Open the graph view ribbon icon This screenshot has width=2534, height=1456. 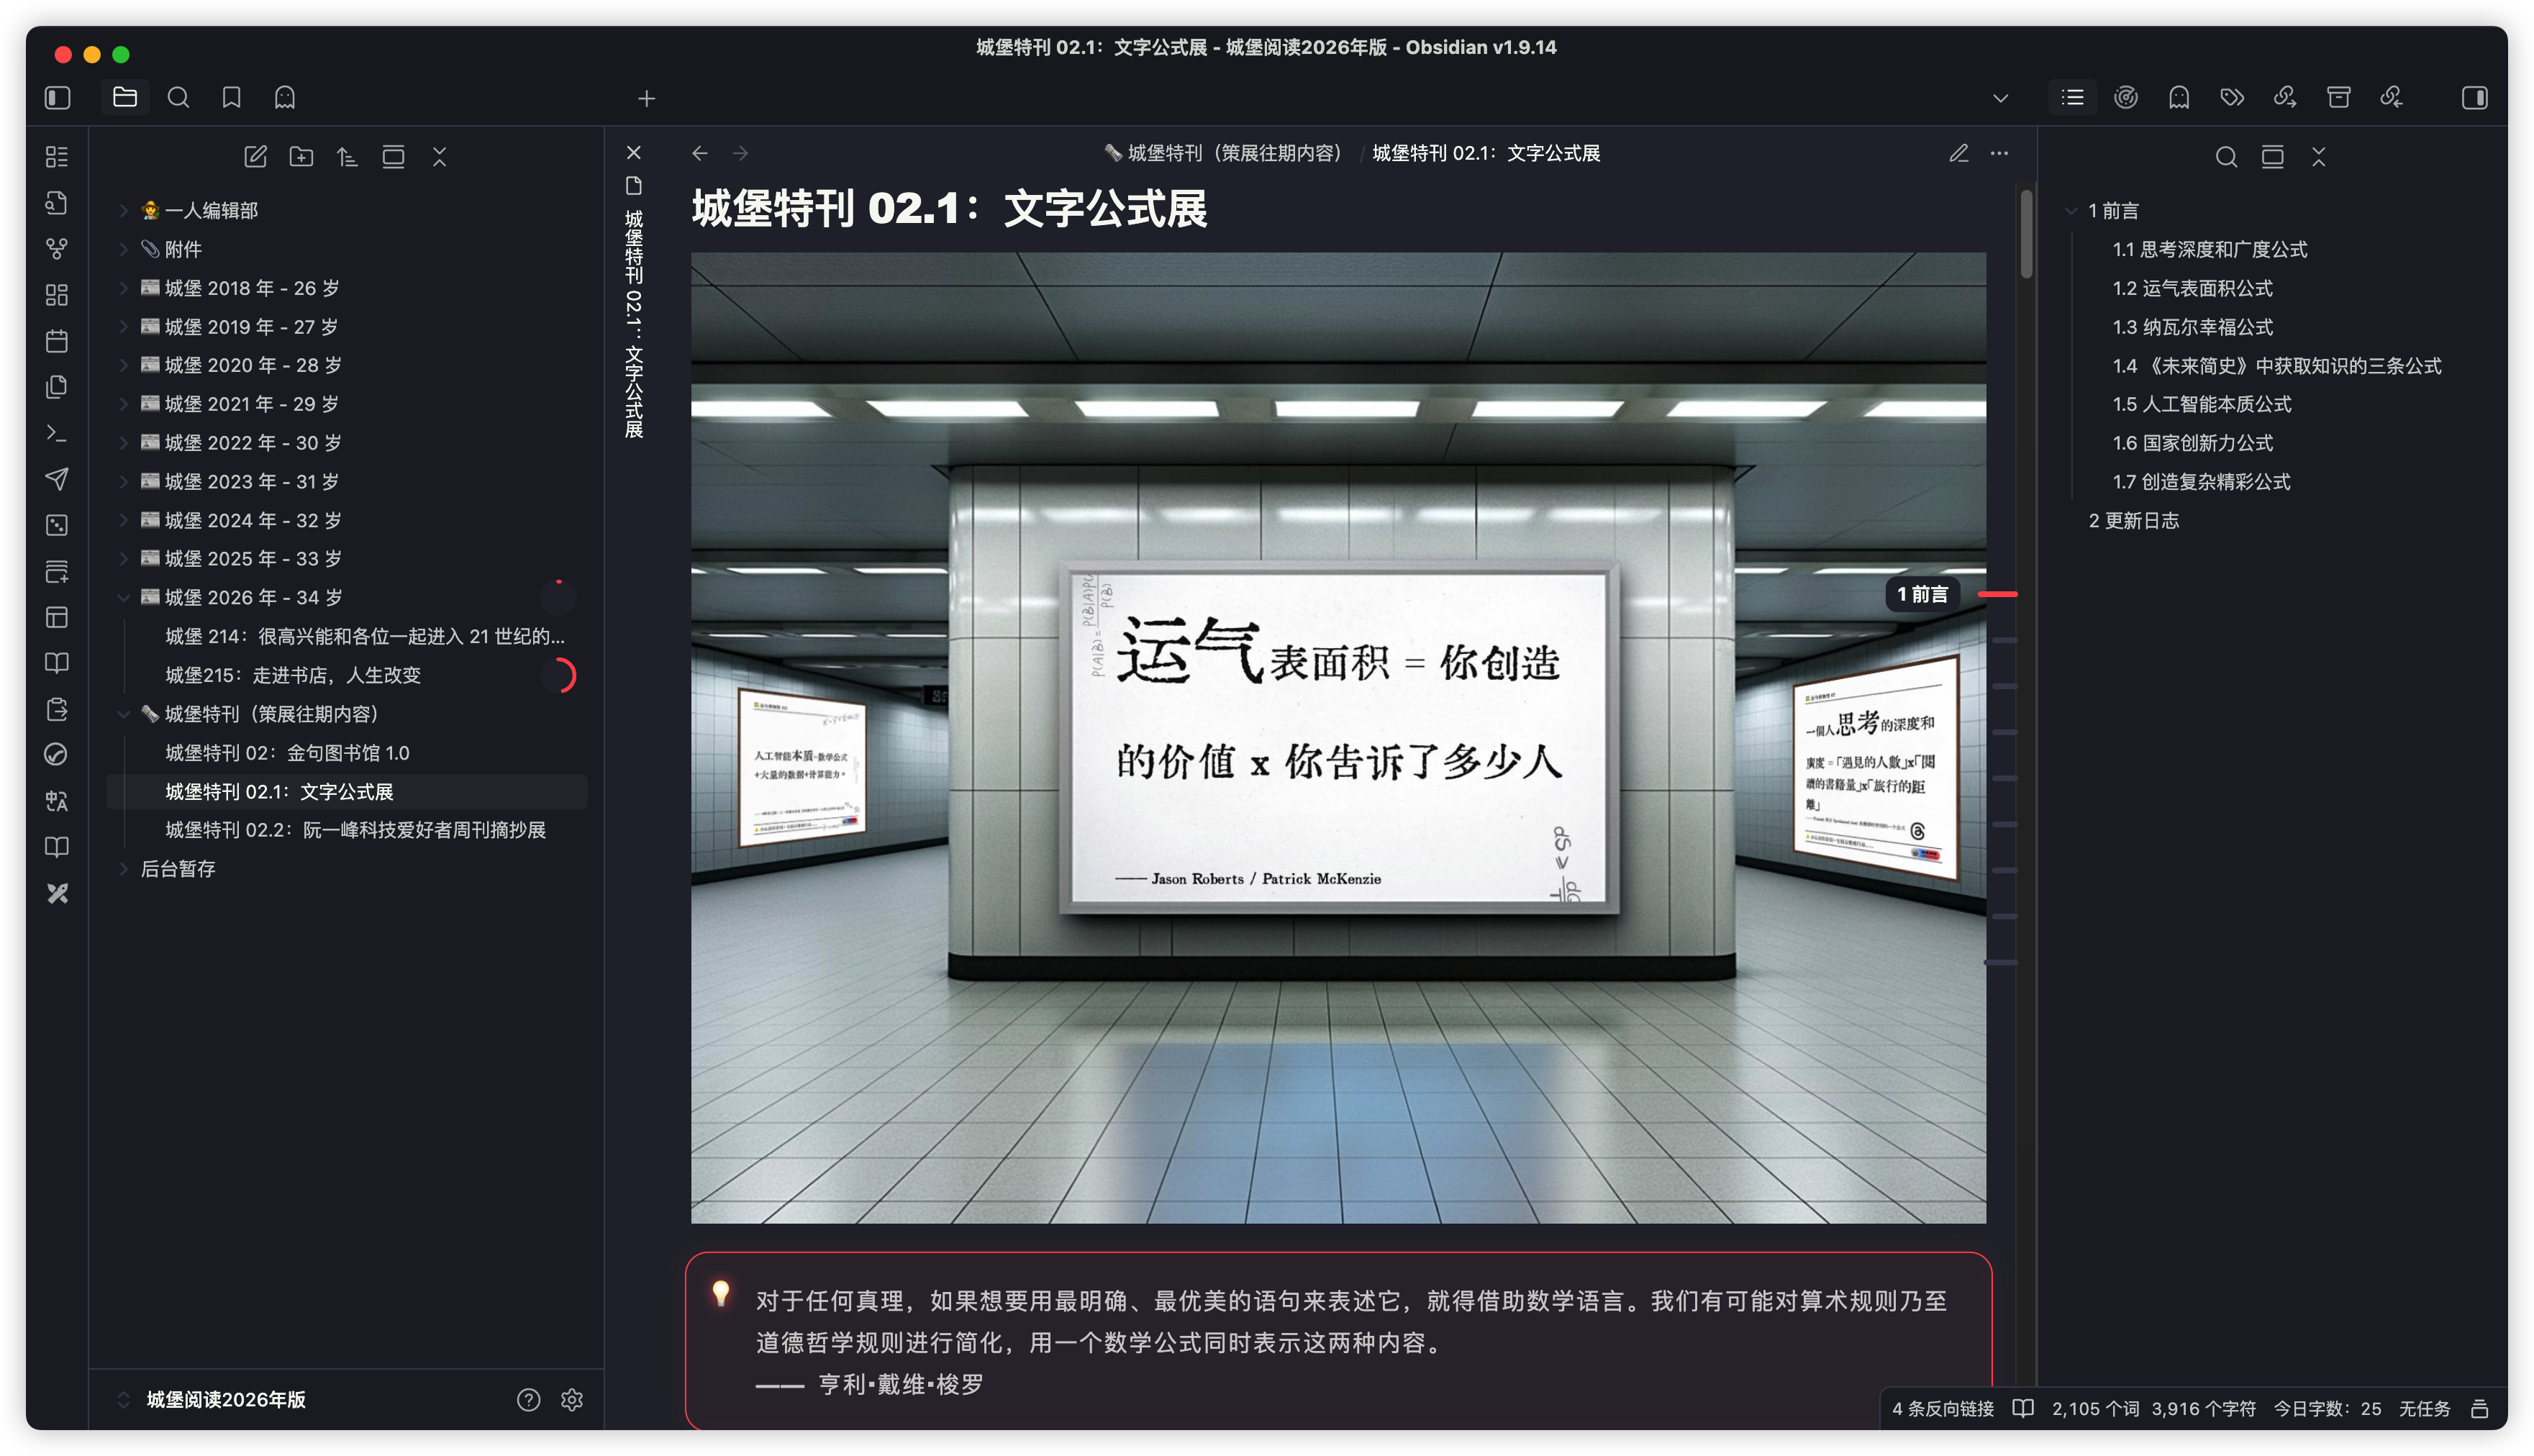point(57,248)
